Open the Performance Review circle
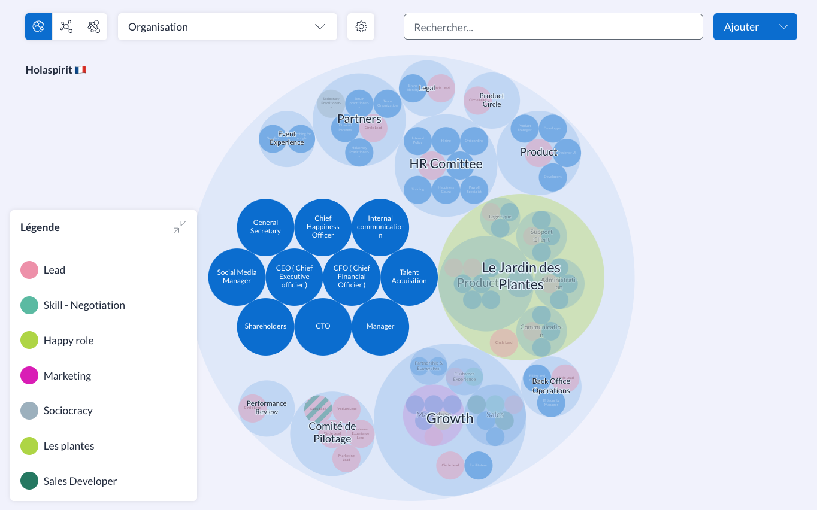Screen dimensions: 817x510 pyautogui.click(x=267, y=408)
